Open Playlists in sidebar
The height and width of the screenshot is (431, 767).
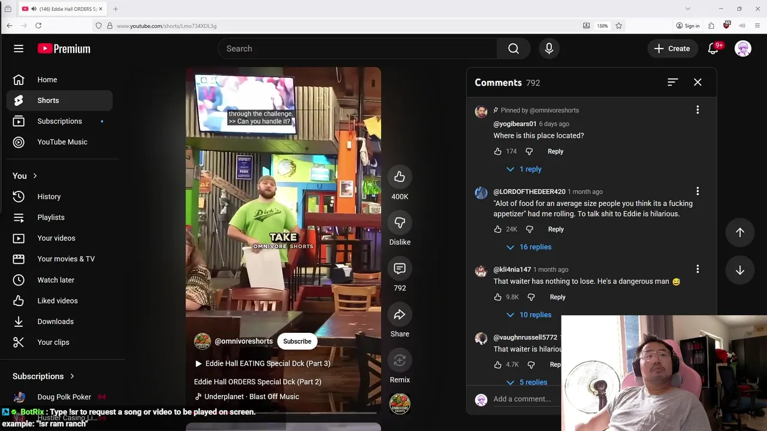[59, 217]
